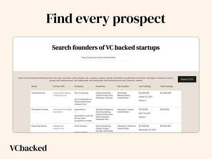Select the Total funding column header
The width and height of the screenshot is (212, 159).
coord(167,86)
